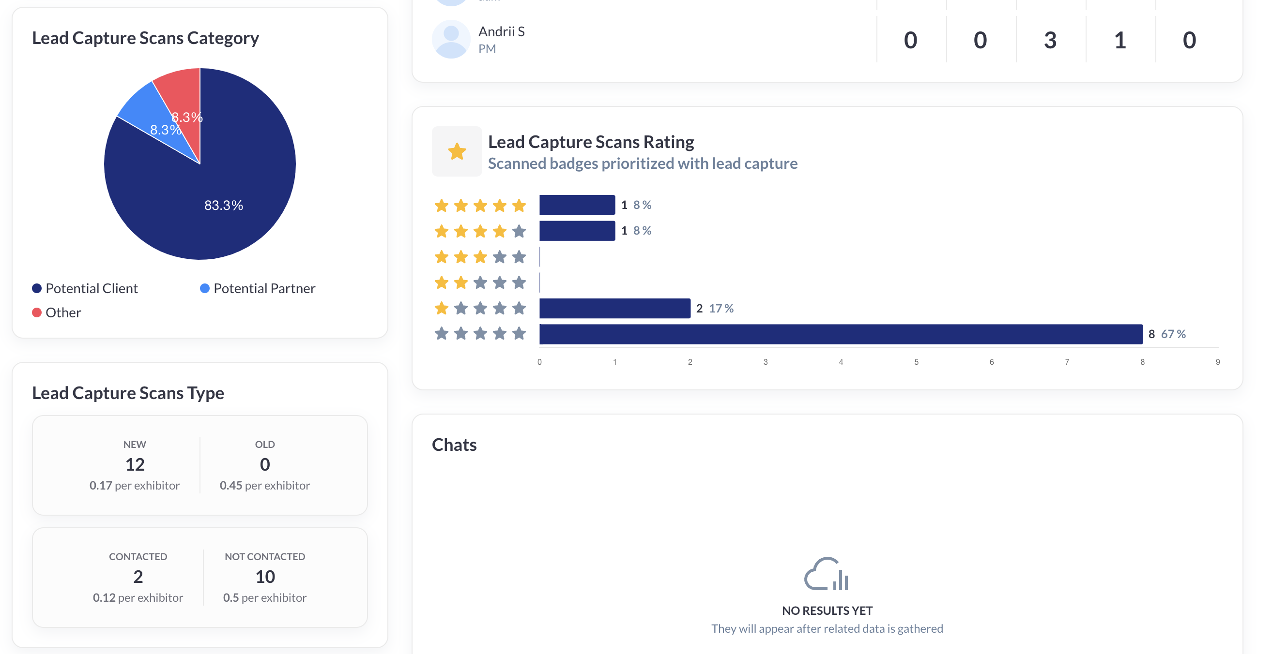Click the 67% zero-star bar

[840, 334]
